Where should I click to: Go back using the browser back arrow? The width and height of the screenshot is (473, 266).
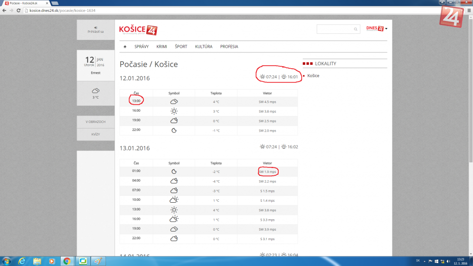click(4, 10)
